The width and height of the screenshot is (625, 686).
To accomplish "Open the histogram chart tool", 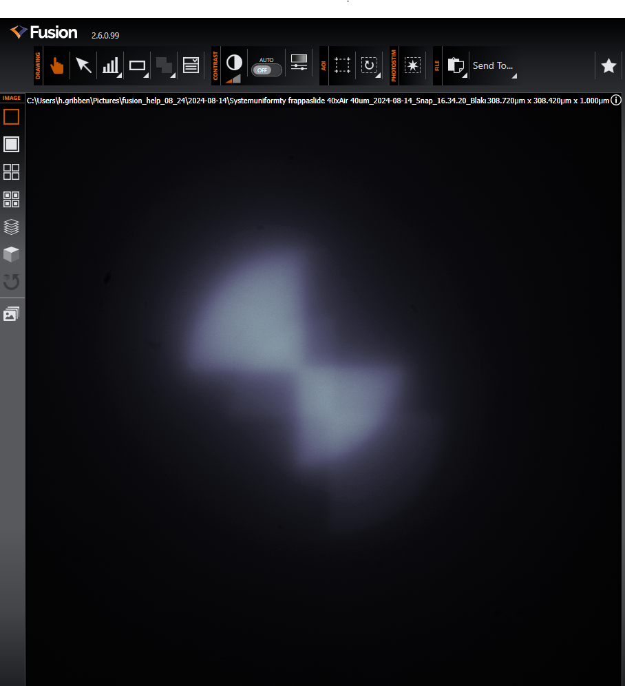I will click(x=110, y=65).
